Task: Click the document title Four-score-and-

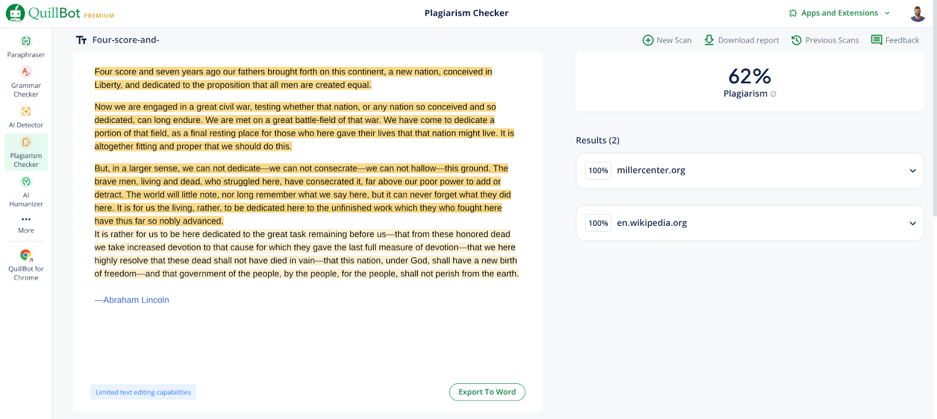Action: point(125,40)
